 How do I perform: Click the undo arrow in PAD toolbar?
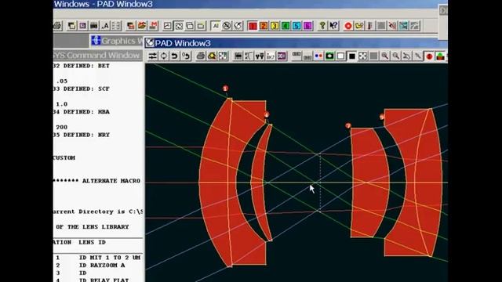tap(174, 56)
